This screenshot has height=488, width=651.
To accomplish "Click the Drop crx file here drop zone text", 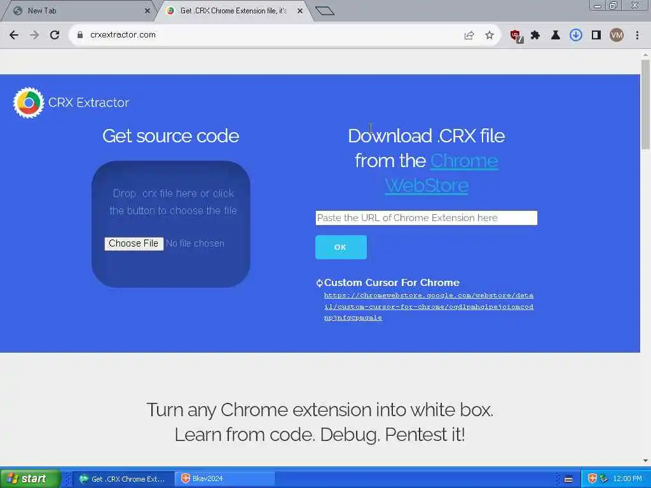I will pos(173,202).
